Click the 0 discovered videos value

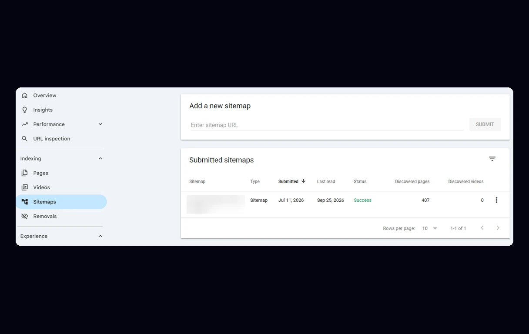482,200
